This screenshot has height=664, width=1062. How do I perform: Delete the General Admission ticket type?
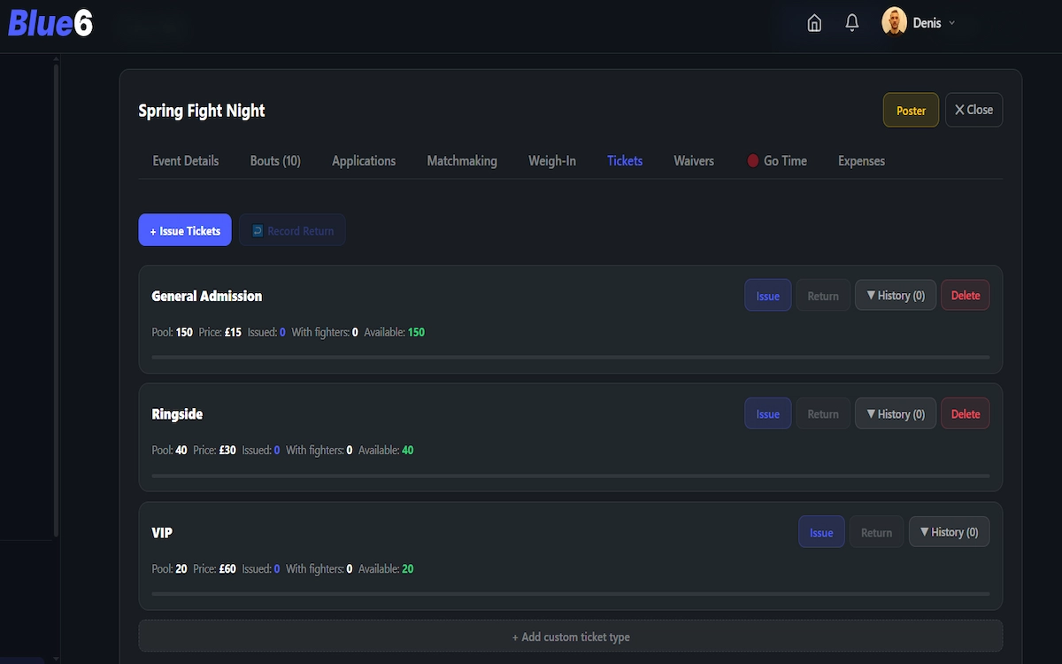pyautogui.click(x=966, y=296)
